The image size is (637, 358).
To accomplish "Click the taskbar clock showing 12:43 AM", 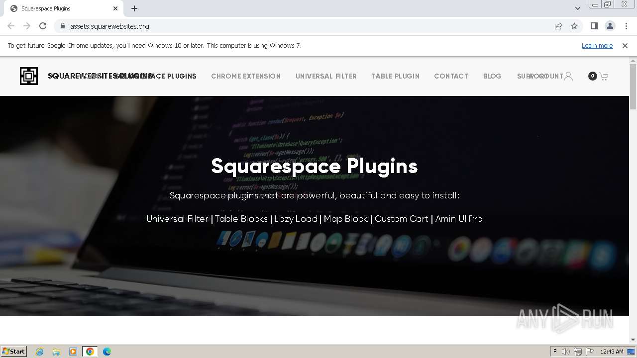I will [x=612, y=352].
